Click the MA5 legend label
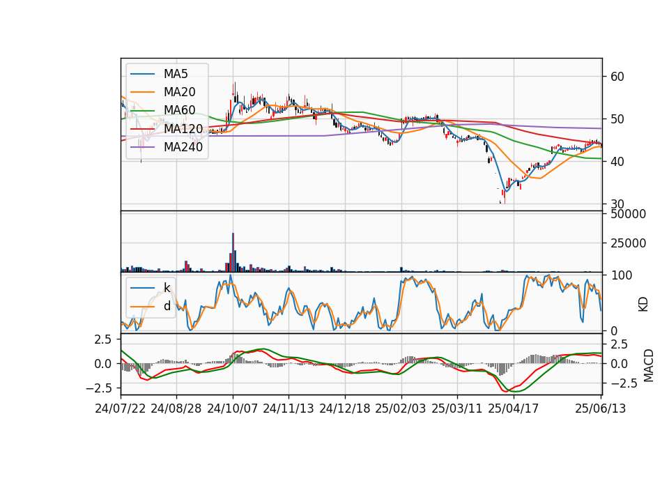Screen dimensions: 669x481 pos(176,74)
